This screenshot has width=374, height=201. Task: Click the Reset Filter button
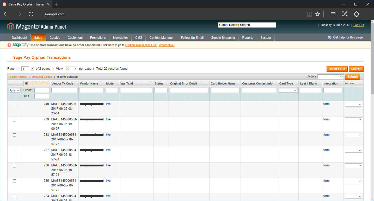[337, 69]
